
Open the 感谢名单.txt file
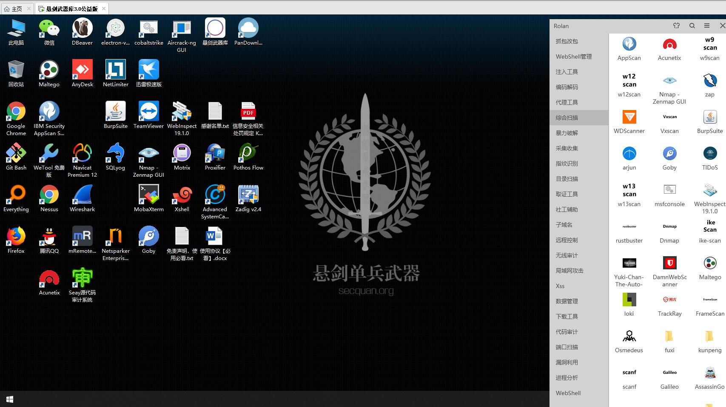tap(215, 115)
